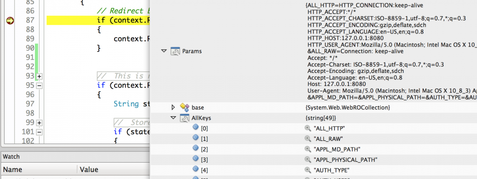Click the blue field icon for [2]

click(196, 148)
